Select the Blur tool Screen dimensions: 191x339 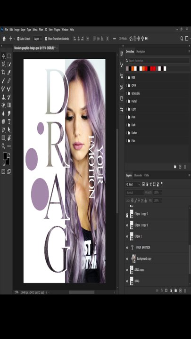click(3, 113)
